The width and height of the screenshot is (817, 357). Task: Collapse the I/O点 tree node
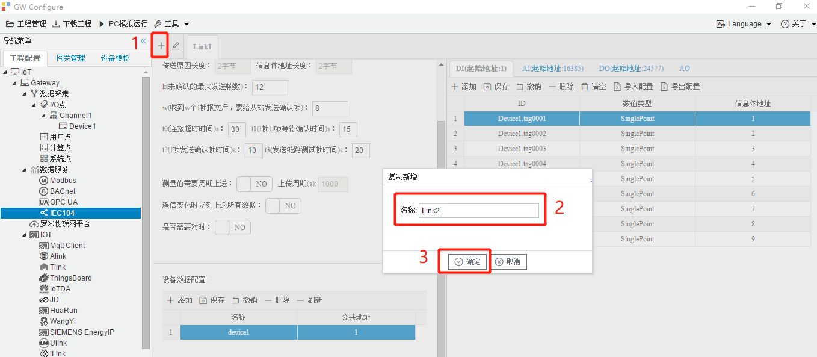34,105
